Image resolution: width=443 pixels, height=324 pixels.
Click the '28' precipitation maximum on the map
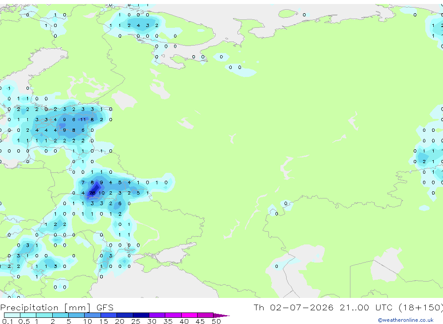tap(92, 193)
